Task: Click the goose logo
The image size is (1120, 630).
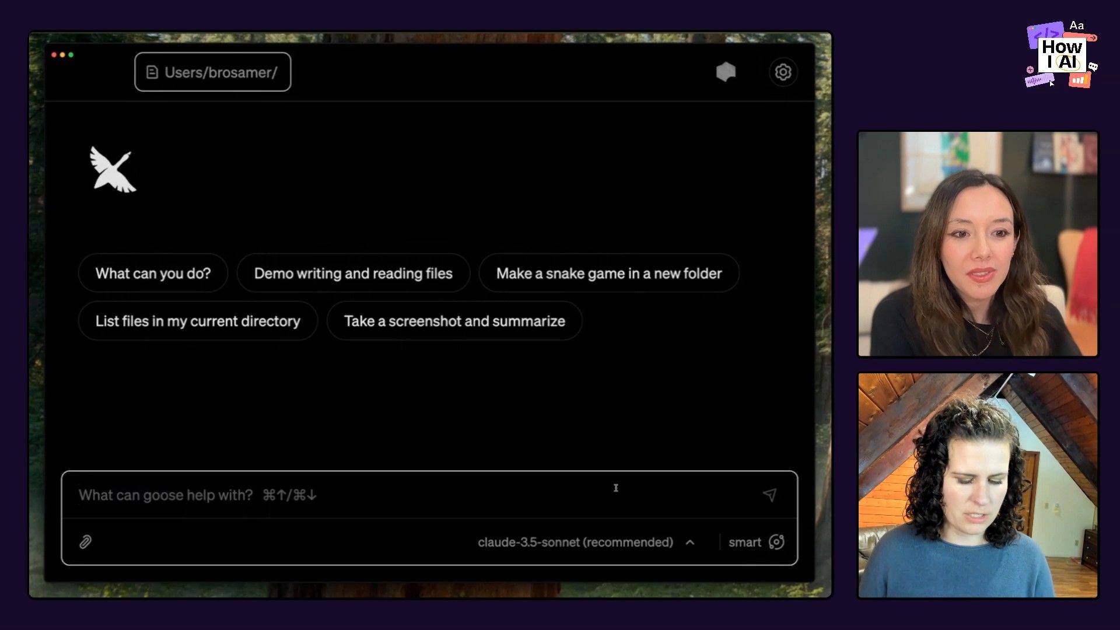Action: [x=113, y=169]
